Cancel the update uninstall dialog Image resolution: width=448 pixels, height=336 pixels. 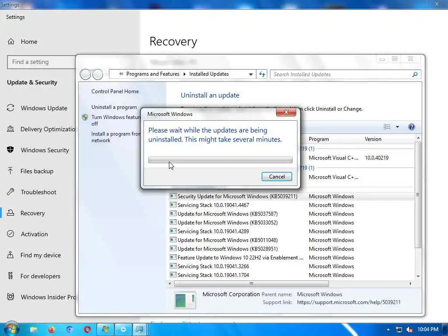(277, 177)
